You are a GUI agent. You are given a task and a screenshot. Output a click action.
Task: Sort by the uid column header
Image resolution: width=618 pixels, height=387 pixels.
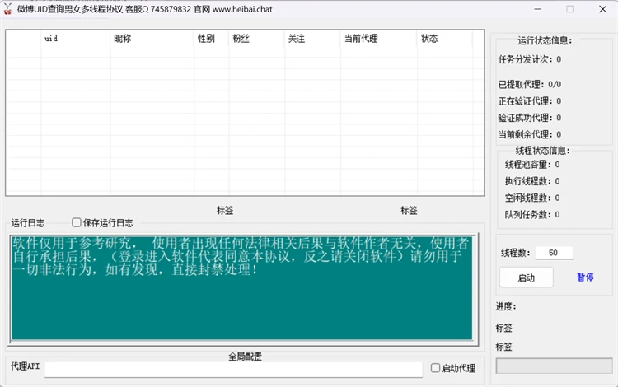click(x=75, y=39)
